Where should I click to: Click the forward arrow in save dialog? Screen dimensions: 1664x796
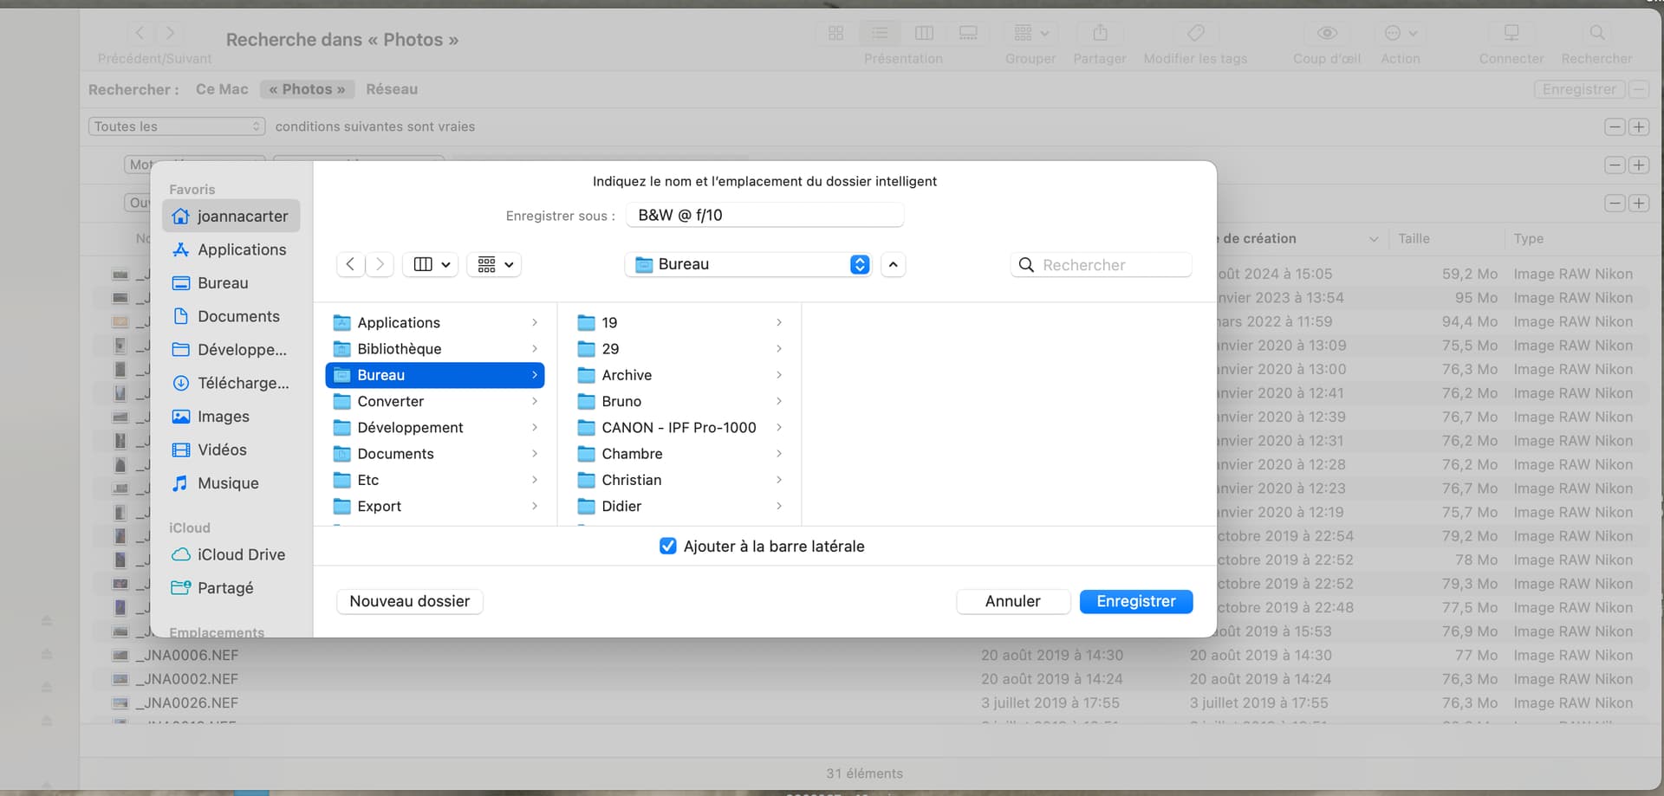(x=380, y=264)
